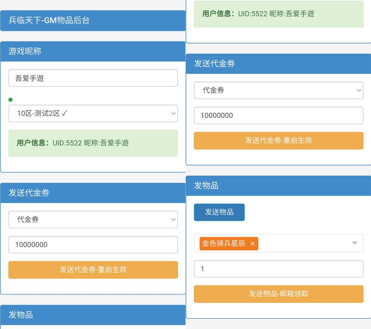Click the 游戏昵称 panel header
The image size is (371, 329).
(x=93, y=51)
